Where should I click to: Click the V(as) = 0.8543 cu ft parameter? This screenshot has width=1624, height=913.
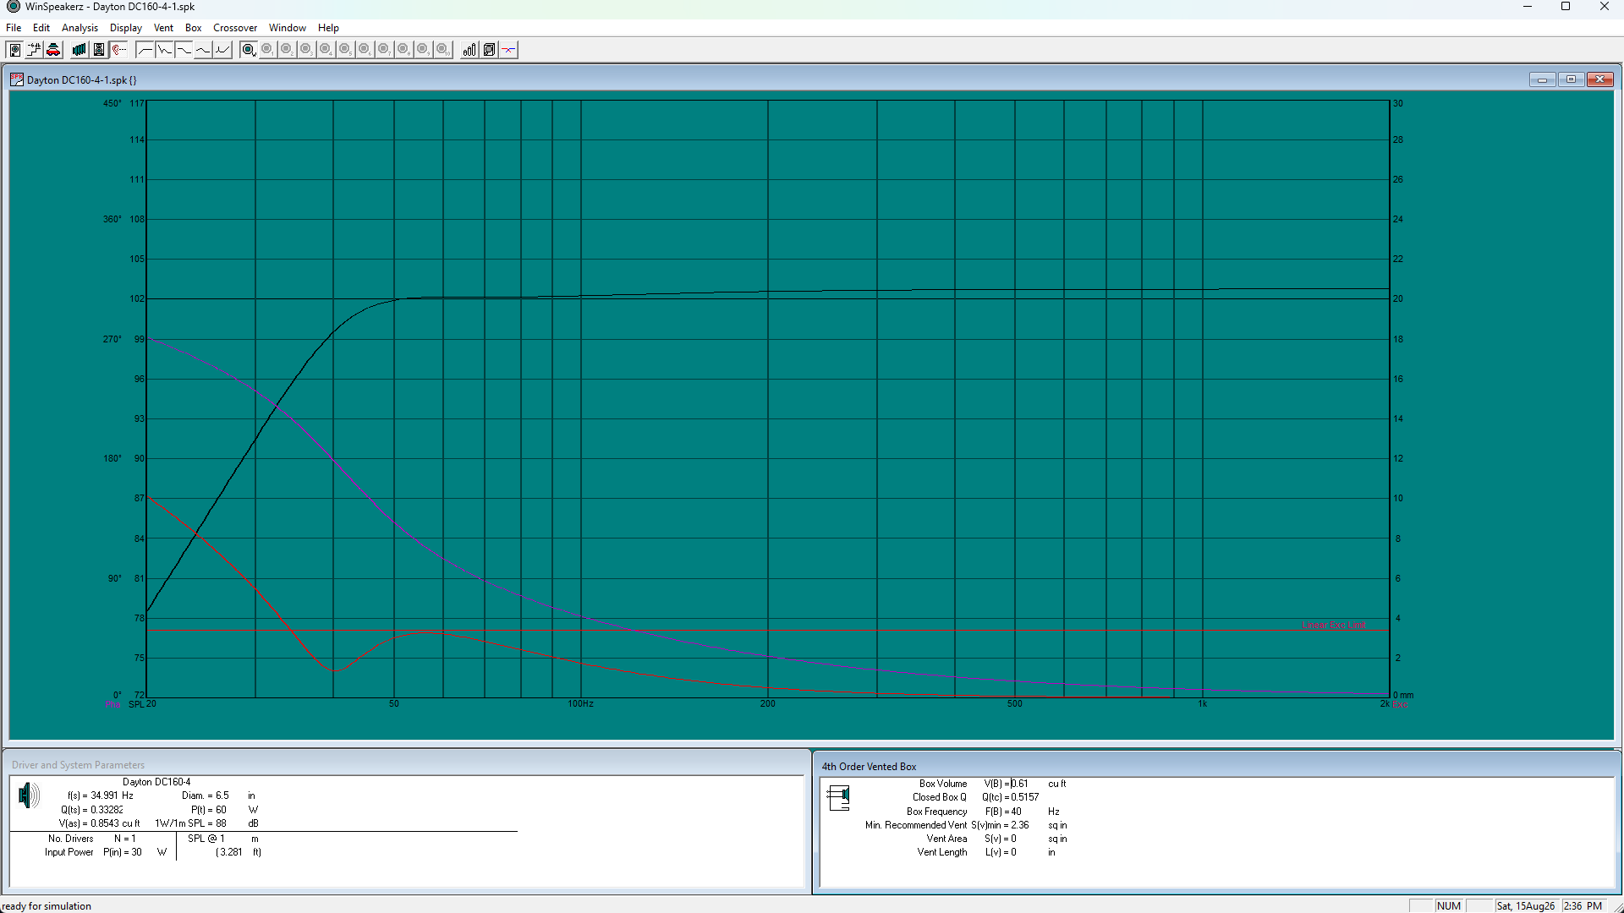(99, 823)
